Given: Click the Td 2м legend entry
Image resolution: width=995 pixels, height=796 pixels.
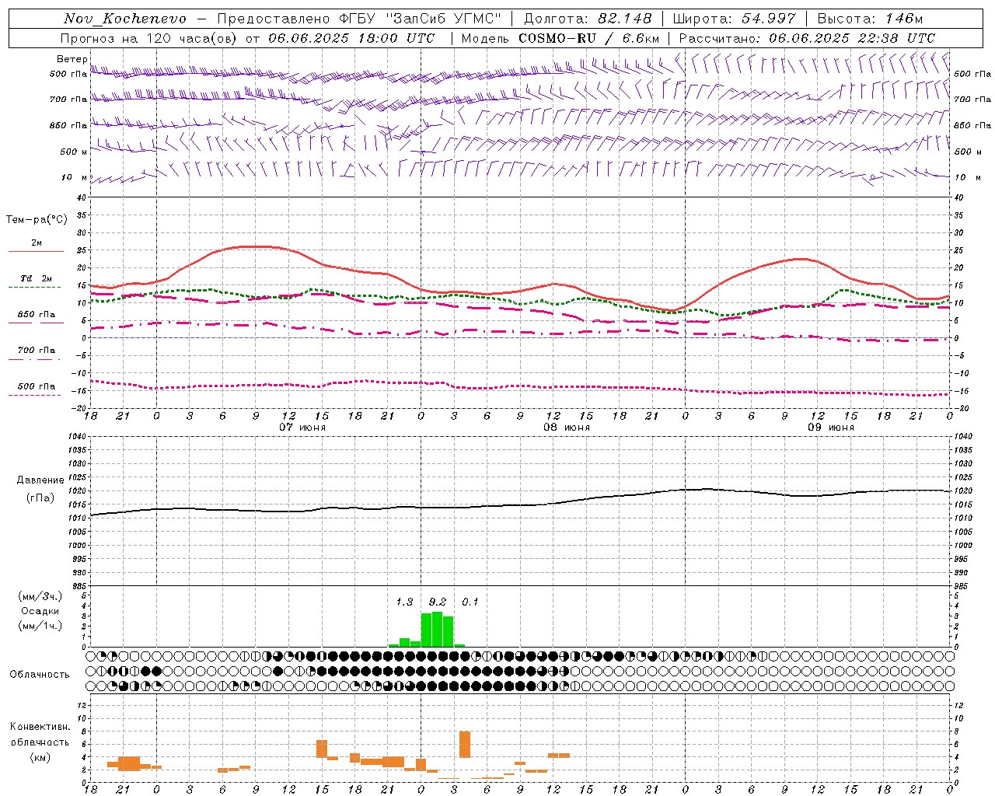Looking at the screenshot, I should pyautogui.click(x=37, y=278).
